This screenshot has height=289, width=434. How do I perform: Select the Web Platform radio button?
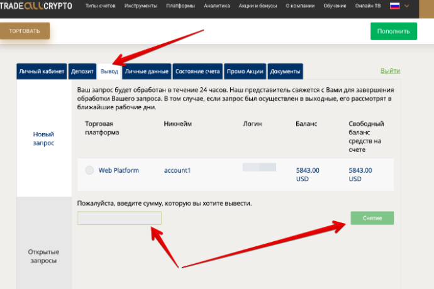pyautogui.click(x=89, y=170)
